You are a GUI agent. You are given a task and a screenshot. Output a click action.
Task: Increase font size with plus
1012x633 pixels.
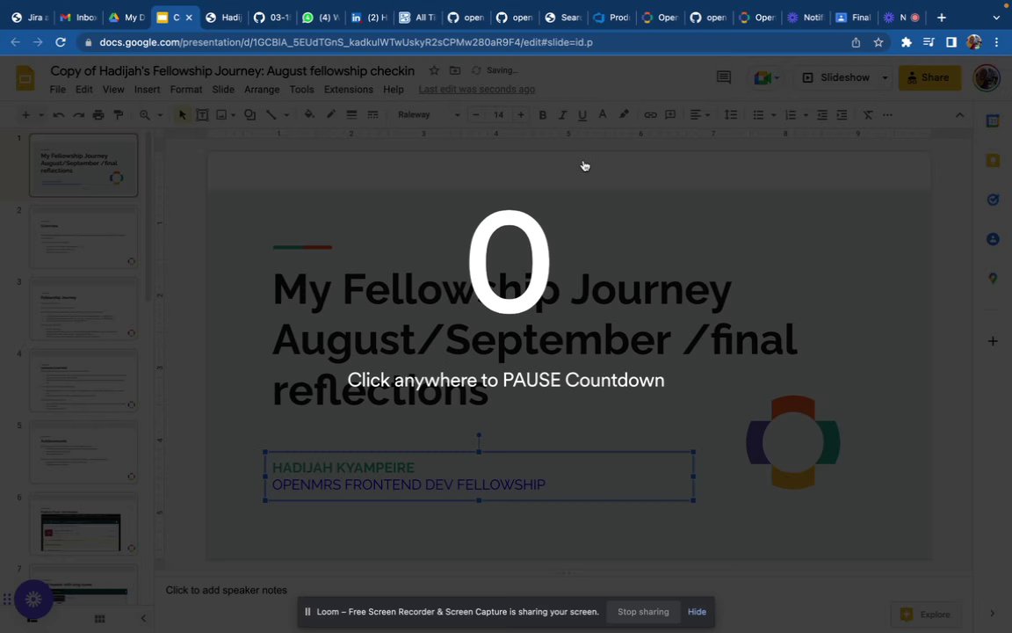point(520,115)
